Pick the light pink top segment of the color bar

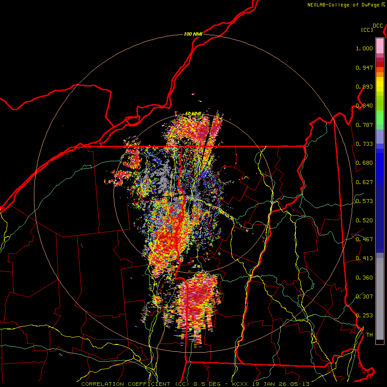(380, 46)
